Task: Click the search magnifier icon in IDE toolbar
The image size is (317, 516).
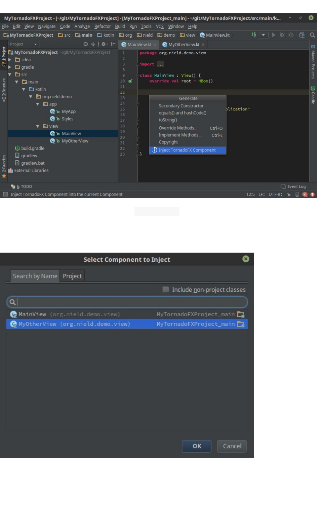Action: (312, 35)
